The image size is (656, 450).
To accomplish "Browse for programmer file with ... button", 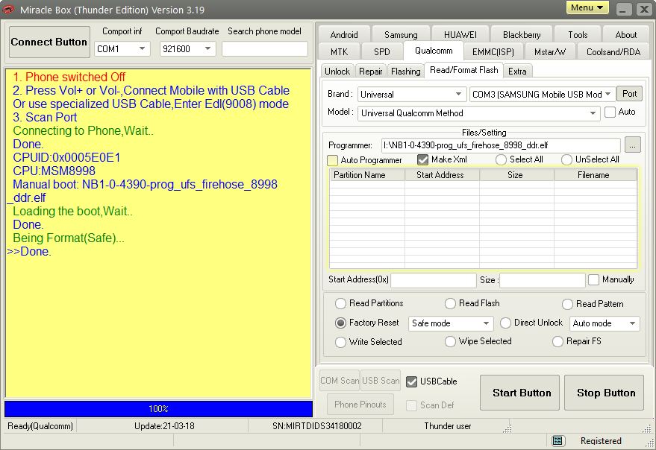I will 633,145.
